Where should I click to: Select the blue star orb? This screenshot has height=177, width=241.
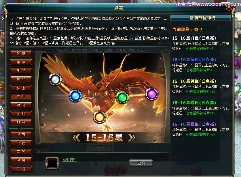click(75, 96)
